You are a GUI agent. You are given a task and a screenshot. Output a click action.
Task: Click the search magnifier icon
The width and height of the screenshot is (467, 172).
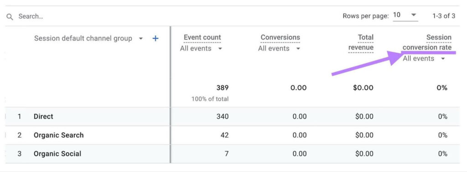click(10, 17)
